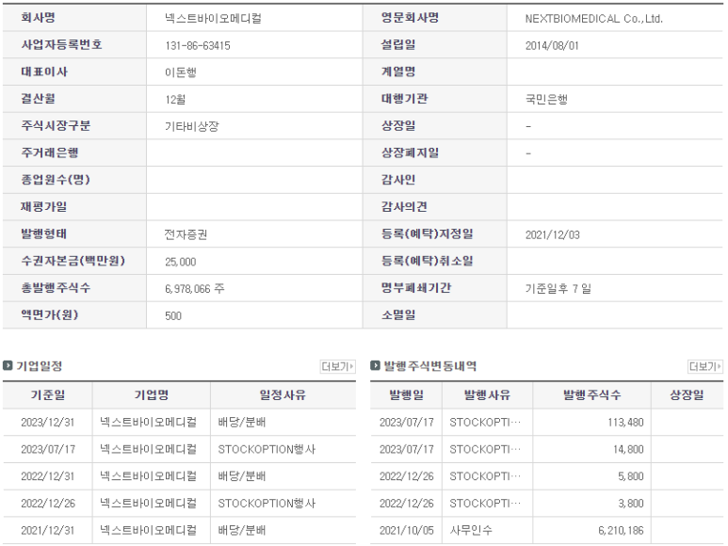Click total issued shares 6,978,066 주

[x=195, y=289]
